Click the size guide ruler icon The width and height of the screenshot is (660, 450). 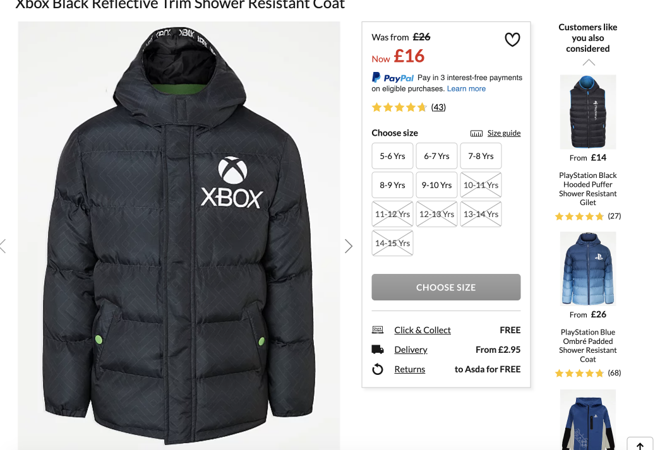tap(476, 133)
